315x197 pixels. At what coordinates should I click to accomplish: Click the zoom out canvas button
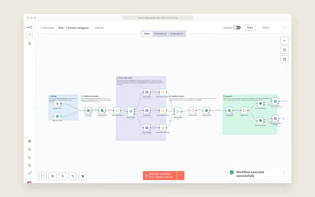63,176
